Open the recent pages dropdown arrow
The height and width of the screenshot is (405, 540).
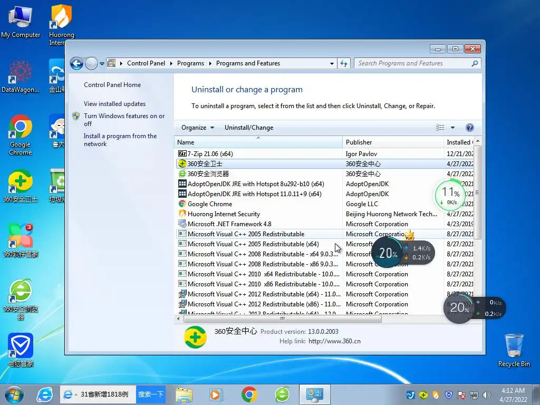[102, 63]
